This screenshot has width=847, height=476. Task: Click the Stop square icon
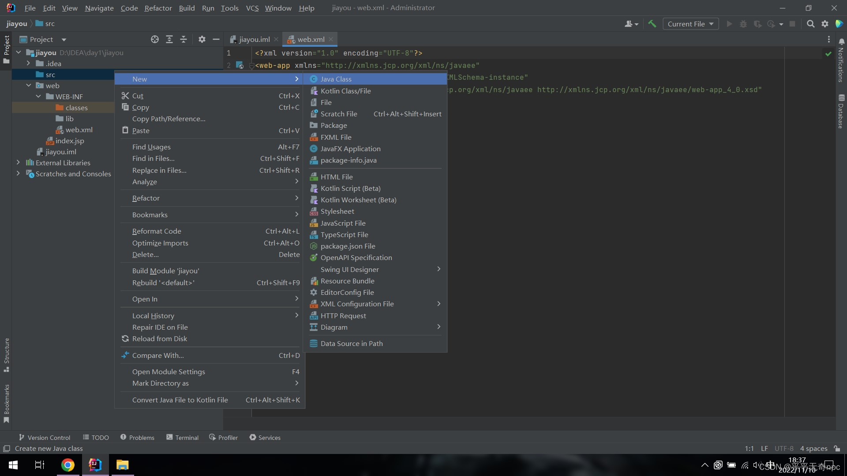click(x=792, y=24)
